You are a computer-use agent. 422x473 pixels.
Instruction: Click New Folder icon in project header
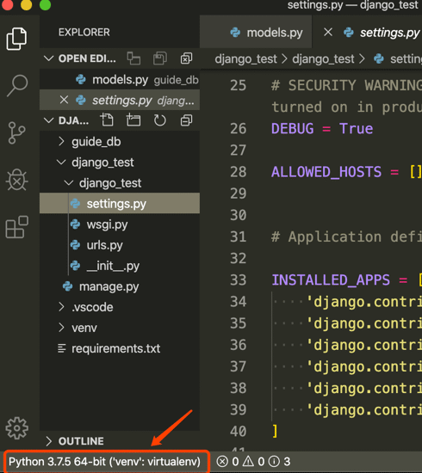pyautogui.click(x=133, y=120)
